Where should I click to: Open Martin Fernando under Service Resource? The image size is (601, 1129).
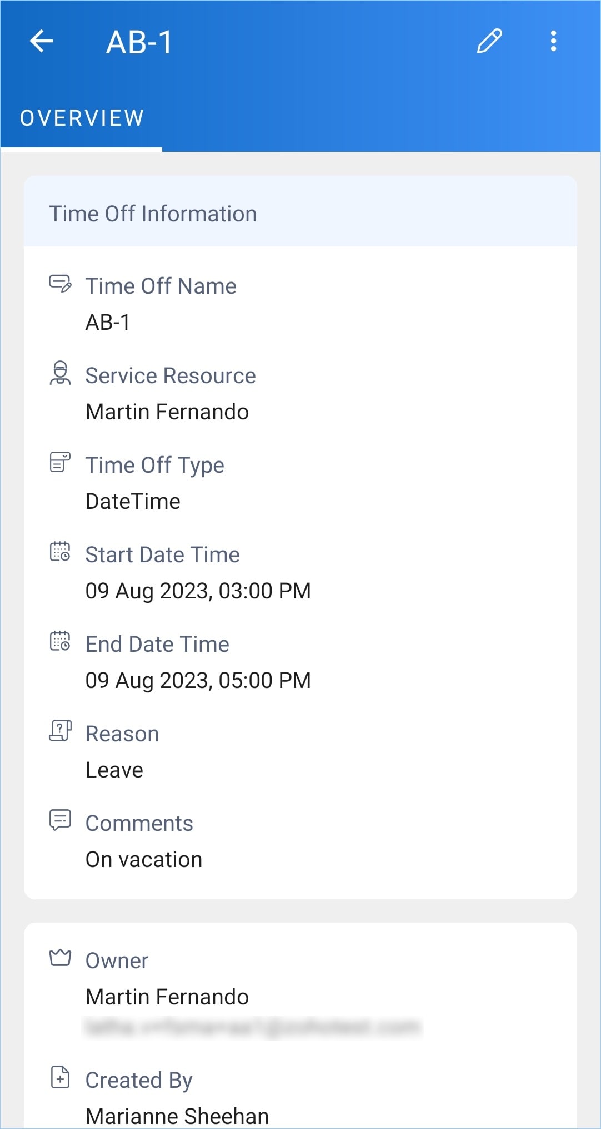point(167,412)
